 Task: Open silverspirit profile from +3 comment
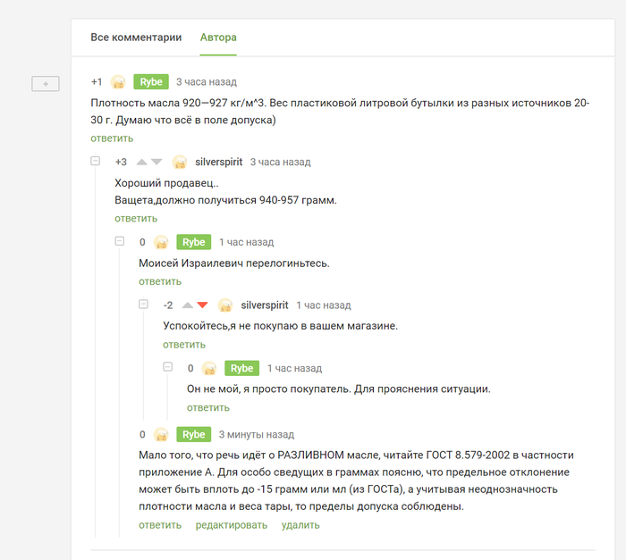218,162
